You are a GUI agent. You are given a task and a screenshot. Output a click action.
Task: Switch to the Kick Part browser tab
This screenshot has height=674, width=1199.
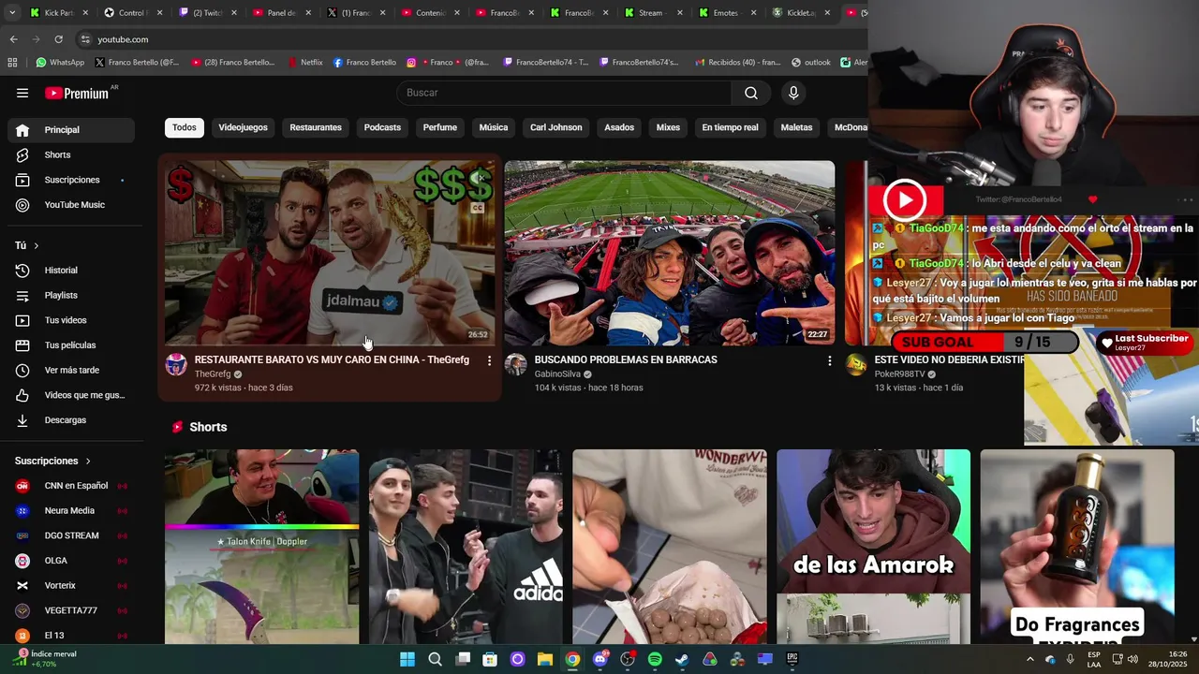point(58,13)
